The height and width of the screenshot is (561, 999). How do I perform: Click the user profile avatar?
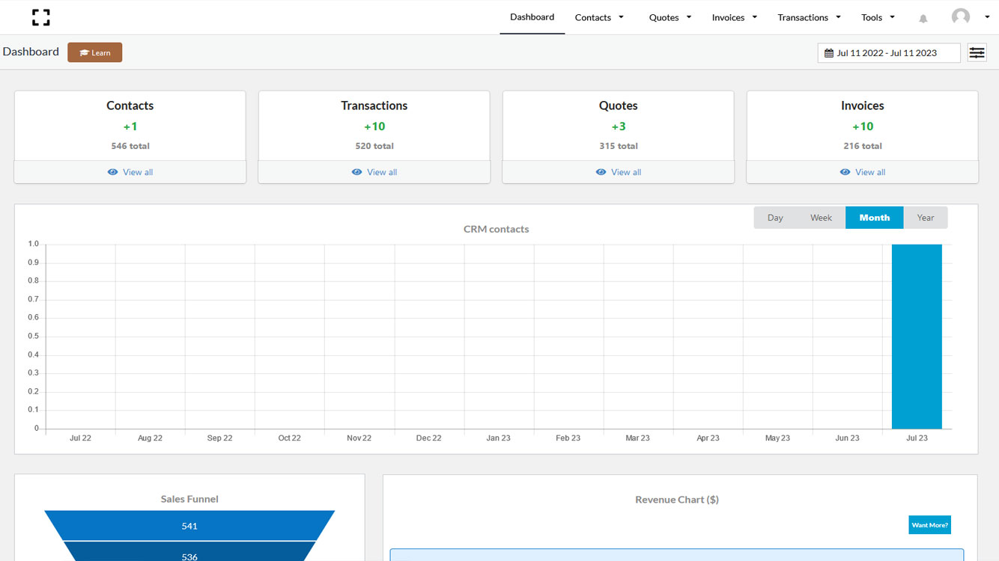[960, 17]
